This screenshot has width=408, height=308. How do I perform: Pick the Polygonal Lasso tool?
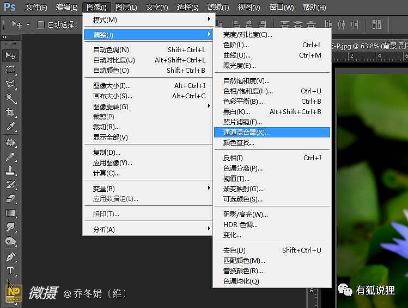point(10,84)
